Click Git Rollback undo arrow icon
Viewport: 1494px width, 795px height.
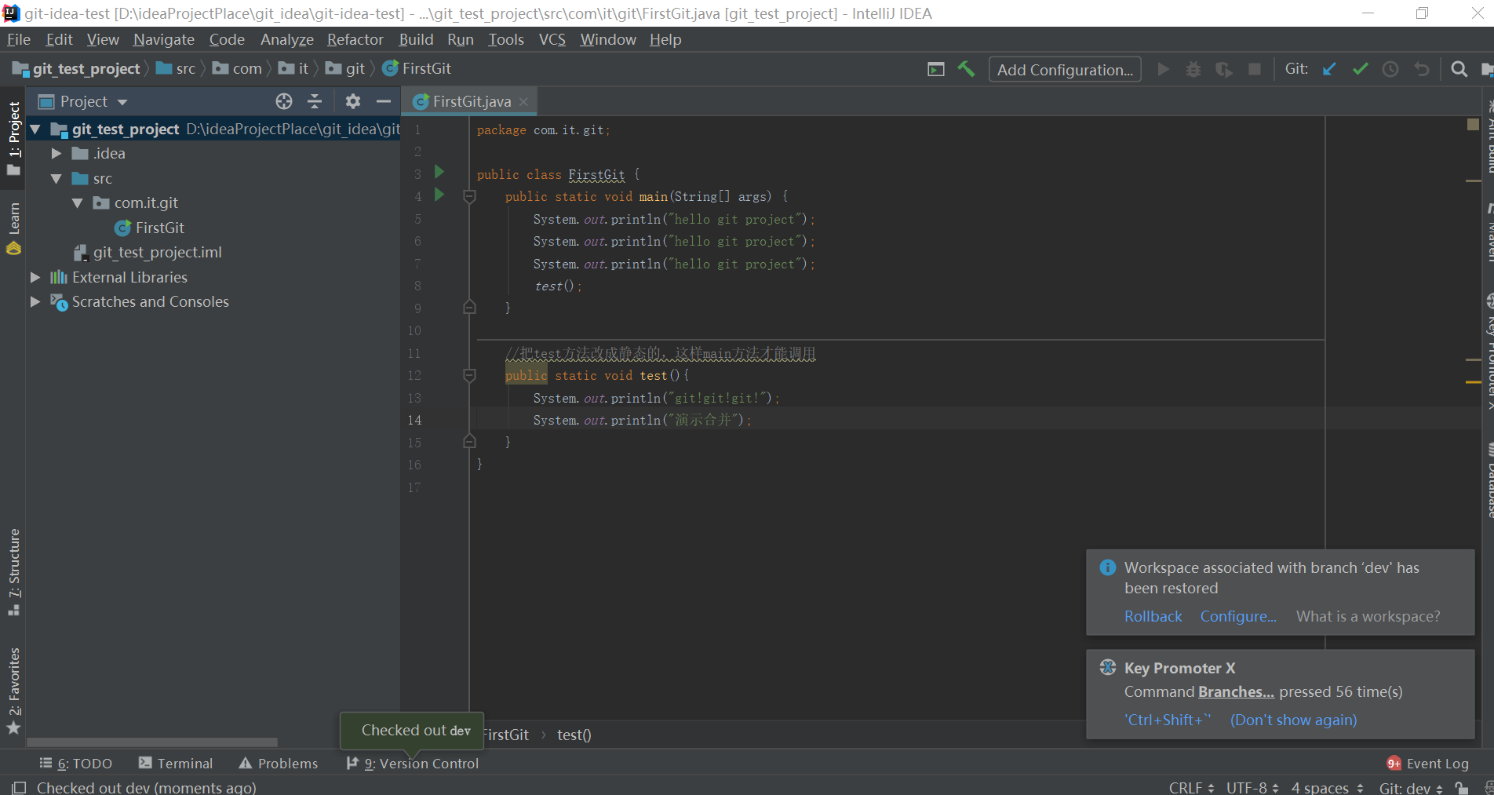1422,69
